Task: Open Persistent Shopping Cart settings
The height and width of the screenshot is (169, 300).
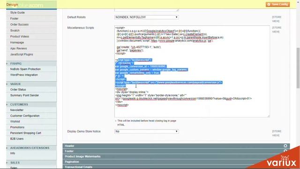Action: coord(26,133)
